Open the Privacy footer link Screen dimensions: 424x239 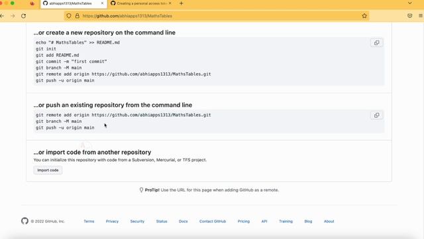tap(112, 221)
